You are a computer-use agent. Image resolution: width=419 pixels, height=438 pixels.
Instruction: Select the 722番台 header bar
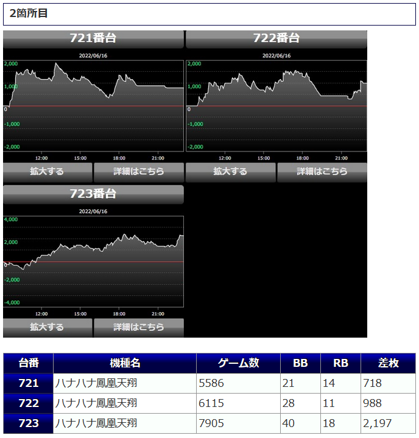tap(276, 39)
